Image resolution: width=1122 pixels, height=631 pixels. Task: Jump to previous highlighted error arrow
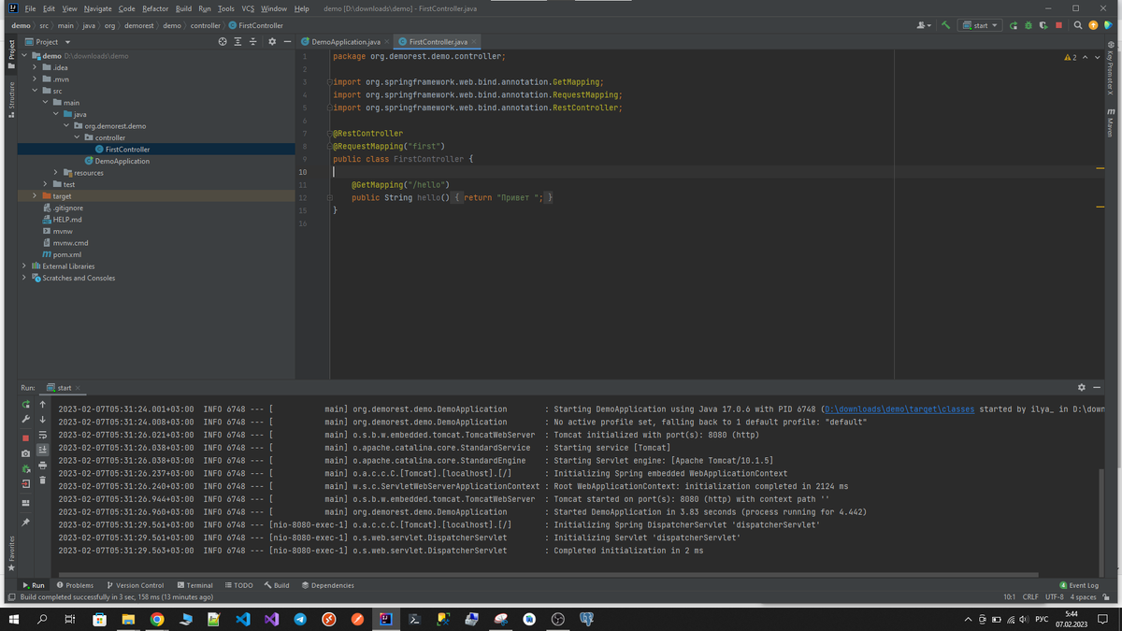point(1086,58)
